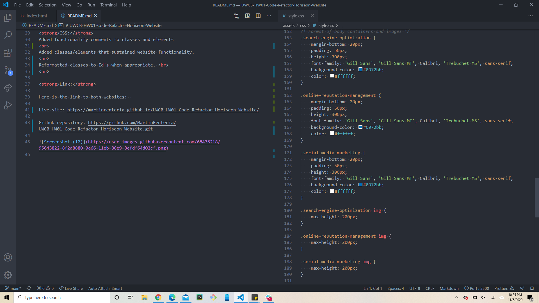Open the Accounts icon in the activity bar
The image size is (539, 303).
(x=8, y=257)
